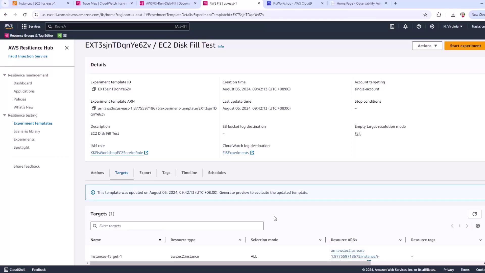This screenshot has width=485, height=273.
Task: Refresh the Targets table
Action: point(474,214)
